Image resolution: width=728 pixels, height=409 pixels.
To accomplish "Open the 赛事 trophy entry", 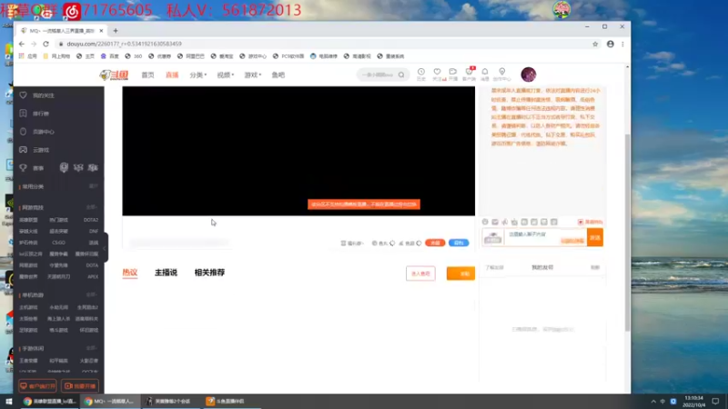I will pyautogui.click(x=32, y=168).
